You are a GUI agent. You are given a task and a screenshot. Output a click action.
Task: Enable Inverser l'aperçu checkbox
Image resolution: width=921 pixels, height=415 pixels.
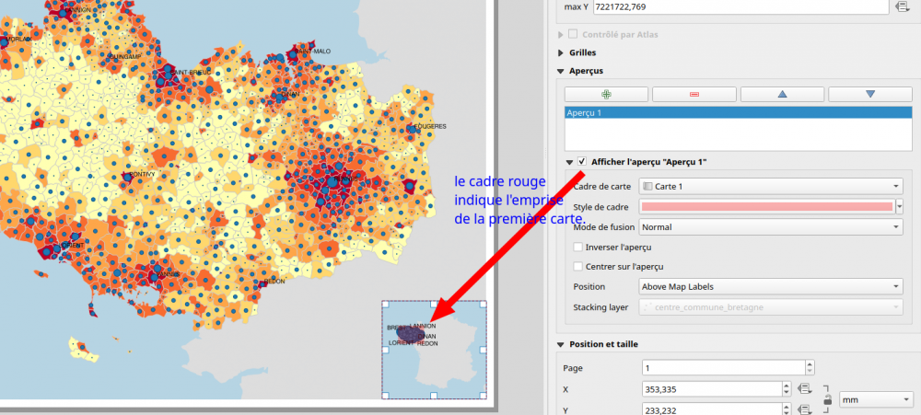pos(578,247)
